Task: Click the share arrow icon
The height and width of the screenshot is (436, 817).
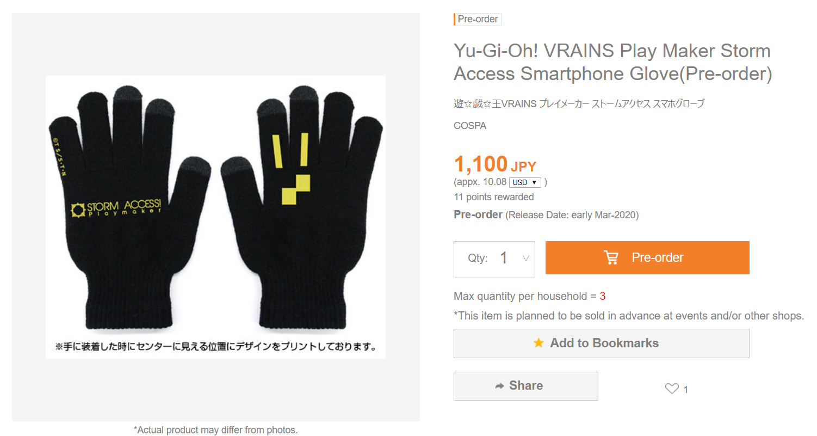Action: [500, 386]
